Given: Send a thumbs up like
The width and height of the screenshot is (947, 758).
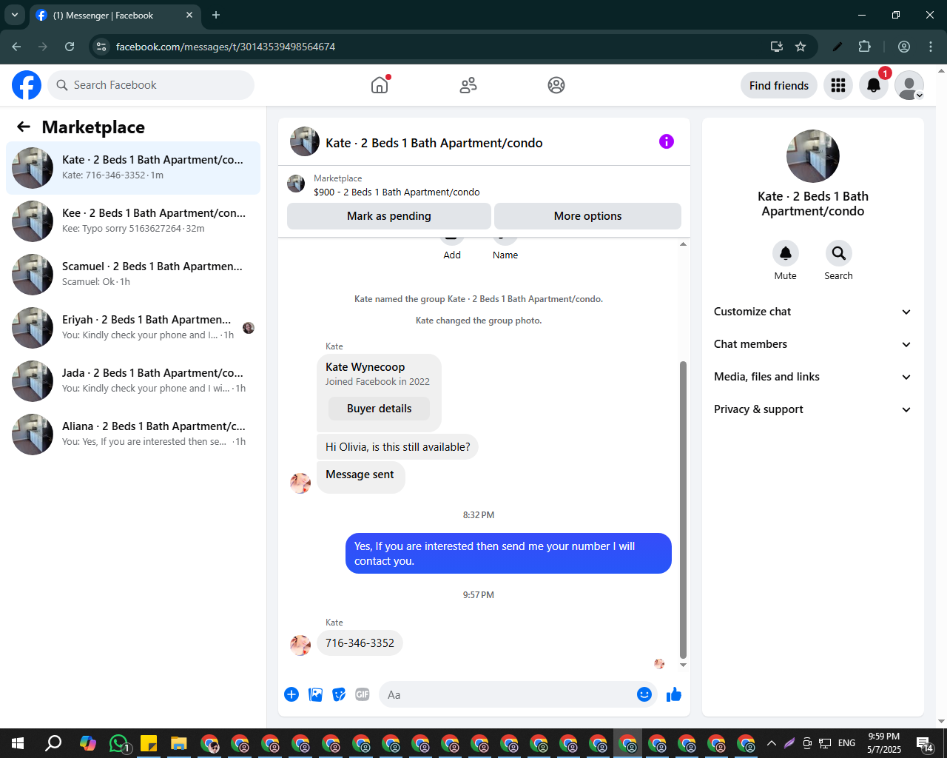Looking at the screenshot, I should tap(674, 694).
